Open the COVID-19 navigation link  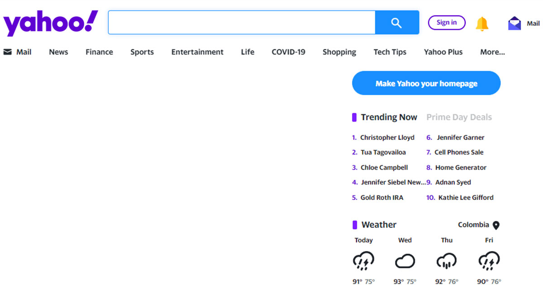click(288, 52)
